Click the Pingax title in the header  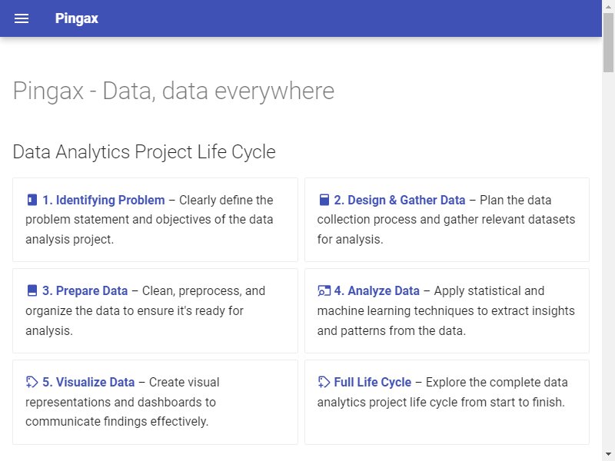[x=76, y=18]
